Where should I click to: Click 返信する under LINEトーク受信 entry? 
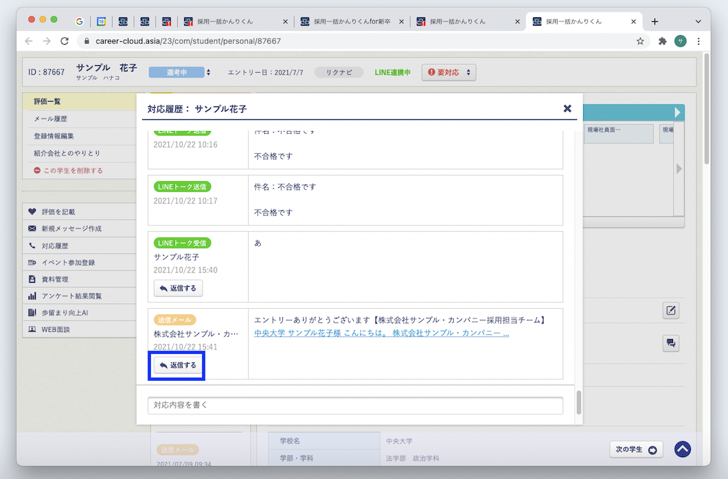179,288
